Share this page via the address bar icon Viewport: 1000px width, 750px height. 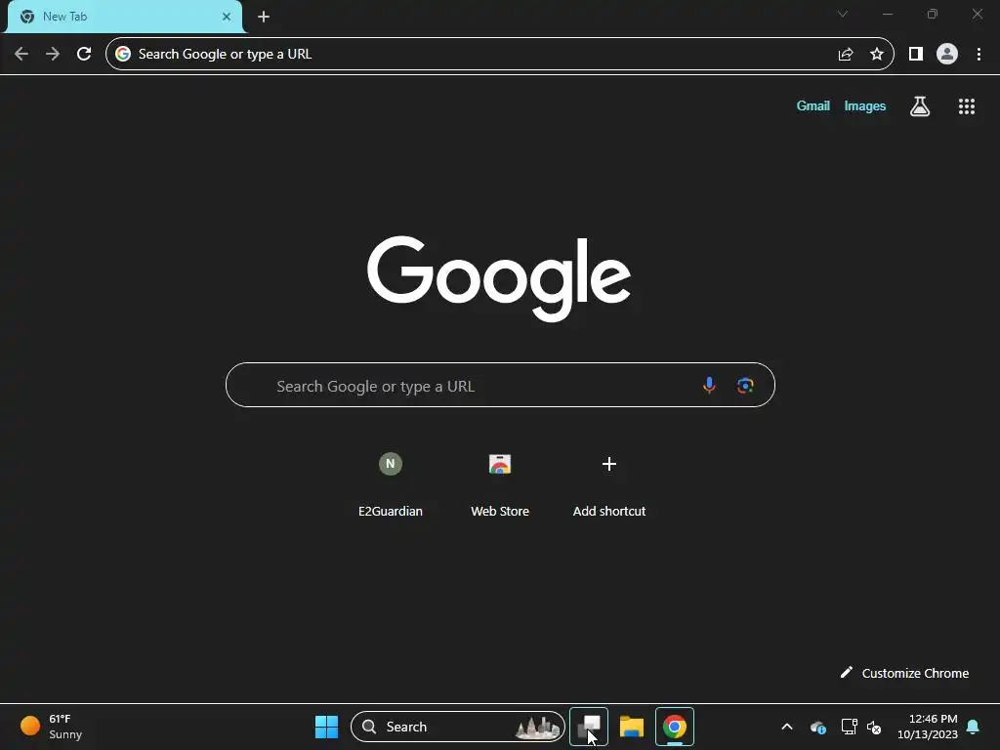click(846, 55)
